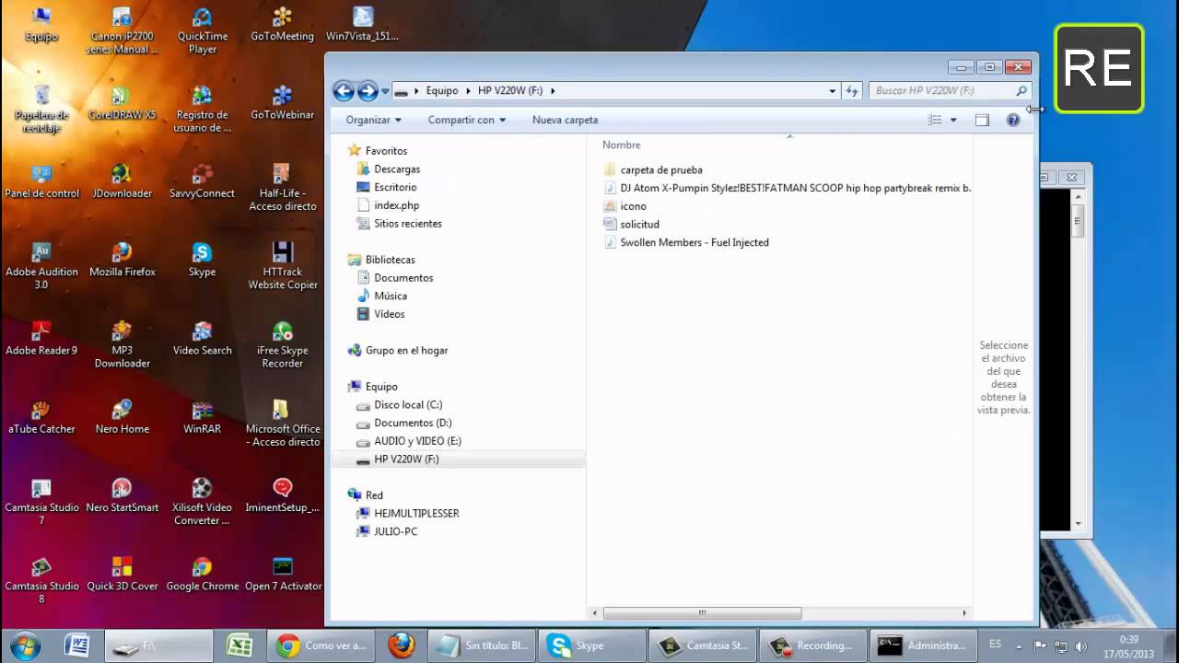Screen dimensions: 1179x663
Task: Expand arrow after HP V220W (F:) breadcrumb
Action: (552, 90)
